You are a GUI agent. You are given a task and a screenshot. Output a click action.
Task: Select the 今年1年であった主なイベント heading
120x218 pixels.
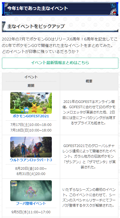38,8
